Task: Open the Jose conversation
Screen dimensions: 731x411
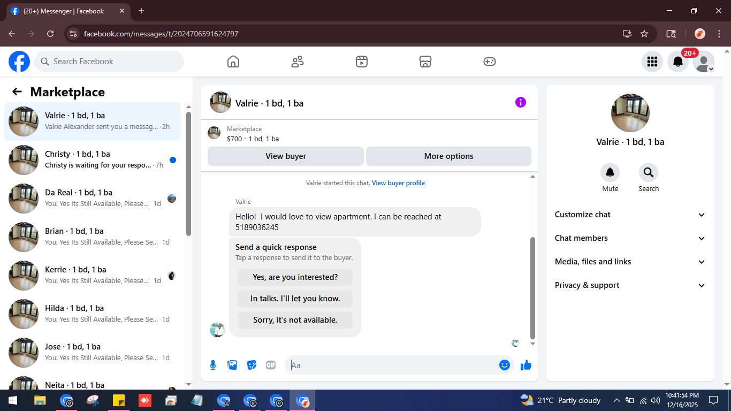Action: click(92, 353)
